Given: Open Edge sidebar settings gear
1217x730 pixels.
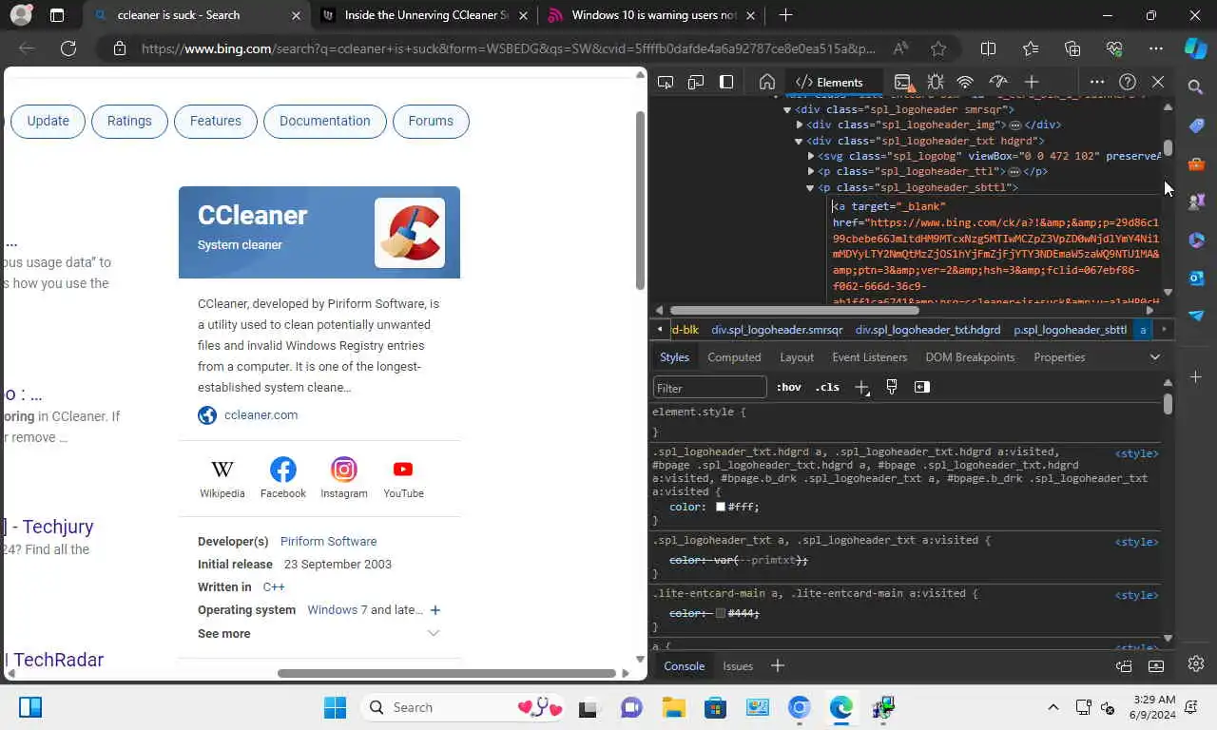Looking at the screenshot, I should coord(1196,663).
